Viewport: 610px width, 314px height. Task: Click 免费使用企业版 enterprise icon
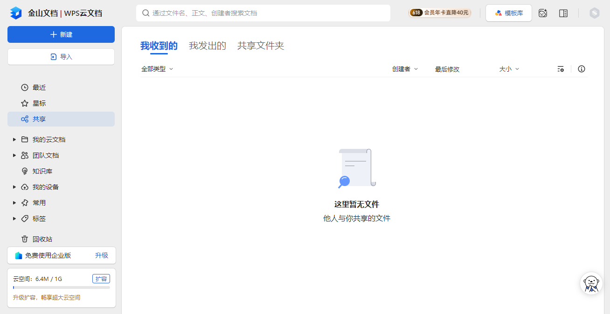[19, 255]
